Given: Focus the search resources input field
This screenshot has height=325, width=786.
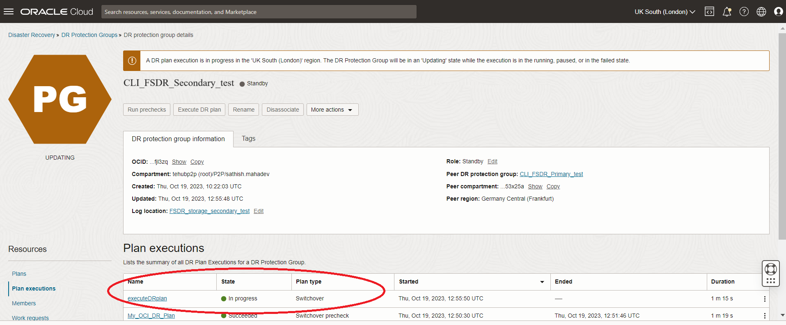Looking at the screenshot, I should tap(259, 12).
